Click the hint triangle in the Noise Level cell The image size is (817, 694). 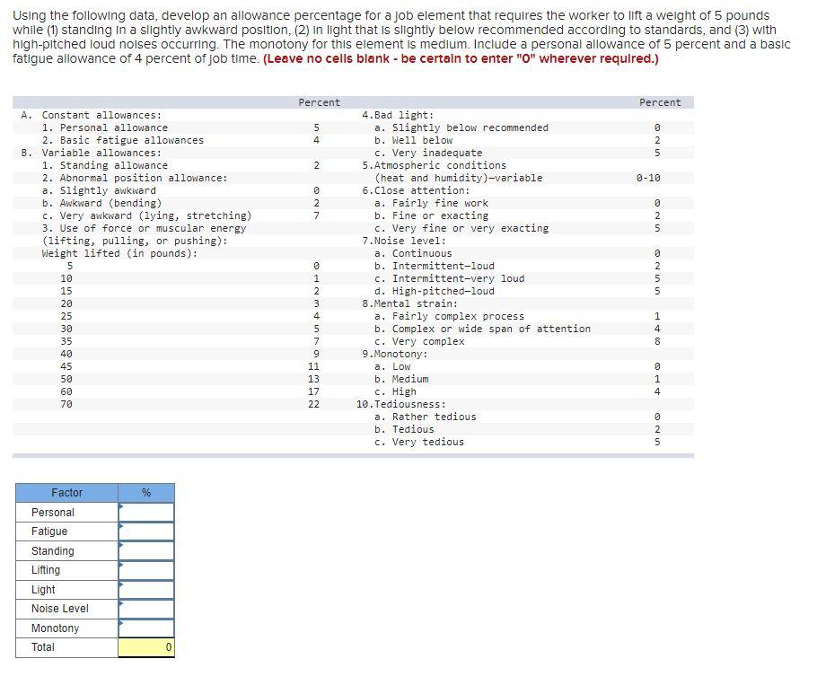(121, 605)
